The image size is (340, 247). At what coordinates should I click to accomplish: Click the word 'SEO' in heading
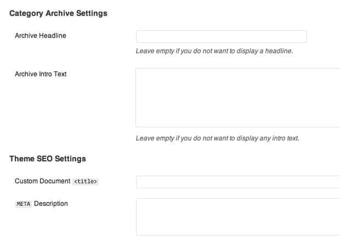(44, 159)
